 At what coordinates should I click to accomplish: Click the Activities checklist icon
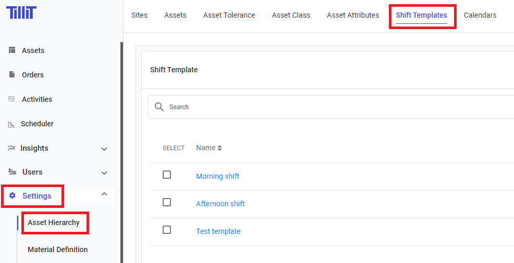click(11, 99)
